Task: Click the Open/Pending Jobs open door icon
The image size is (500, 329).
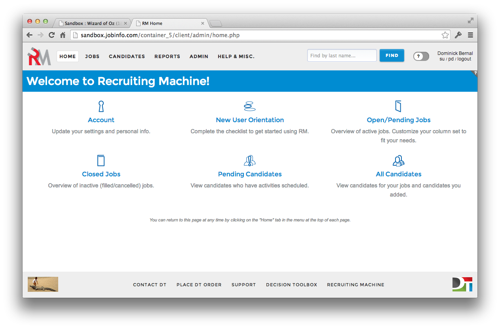Action: coord(398,106)
